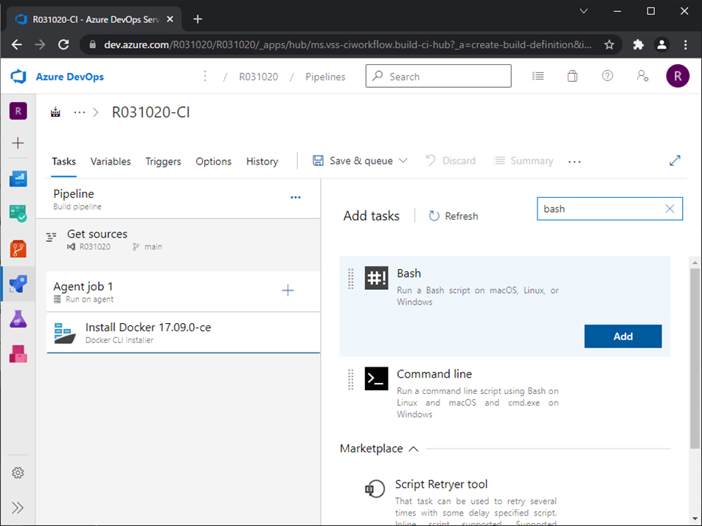Open the work items list icon in header
This screenshot has width=702, height=526.
538,76
